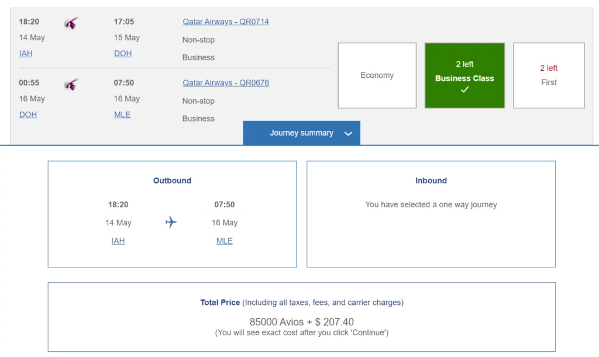
Task: Click the DOH arrival link under 15 May
Action: pos(123,53)
